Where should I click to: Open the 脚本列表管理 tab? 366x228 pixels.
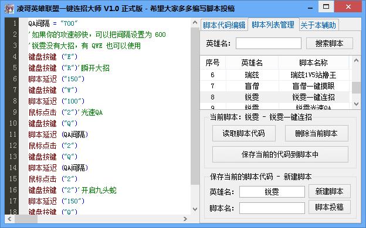click(x=273, y=25)
